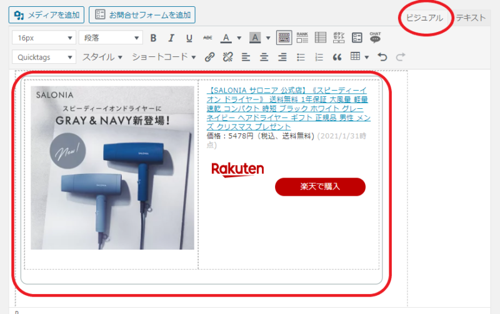
Task: Undo the last edit
Action: [x=382, y=58]
